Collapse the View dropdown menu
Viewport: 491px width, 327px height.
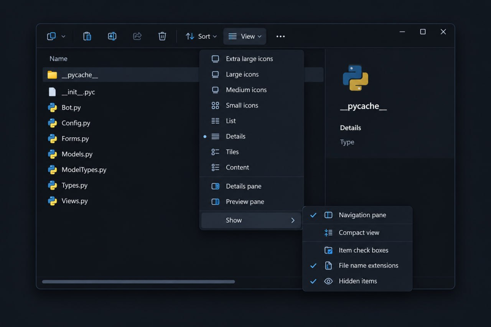pyautogui.click(x=245, y=36)
